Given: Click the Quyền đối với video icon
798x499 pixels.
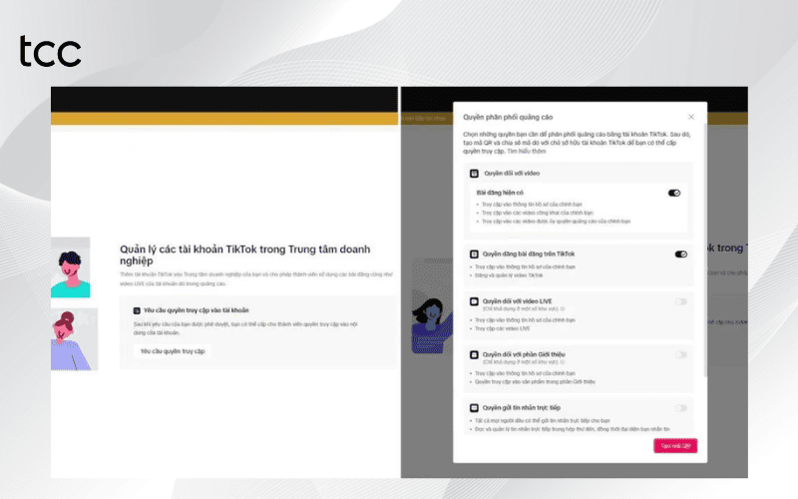Looking at the screenshot, I should coord(474,173).
